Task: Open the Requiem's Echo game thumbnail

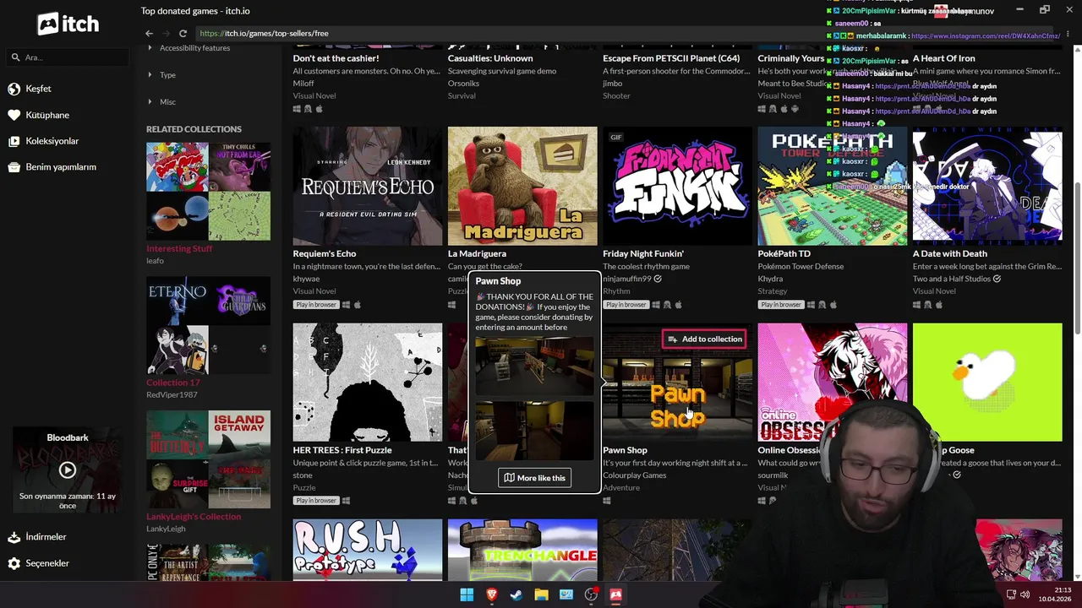Action: coord(368,186)
